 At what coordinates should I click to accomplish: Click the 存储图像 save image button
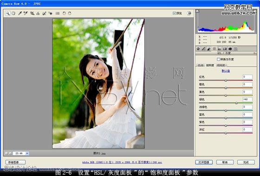click(x=15, y=162)
